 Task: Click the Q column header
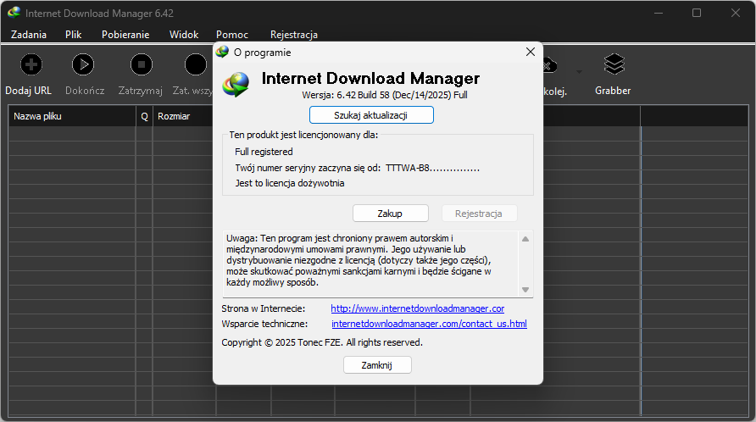144,116
